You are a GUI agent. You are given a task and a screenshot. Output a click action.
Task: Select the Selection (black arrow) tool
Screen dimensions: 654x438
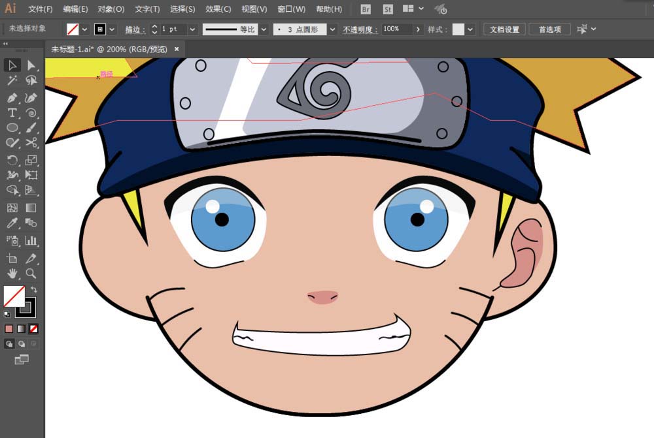12,65
